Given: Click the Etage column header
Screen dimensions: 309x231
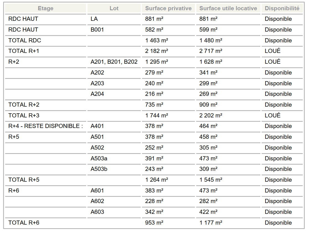Looking at the screenshot, I should click(x=45, y=8).
